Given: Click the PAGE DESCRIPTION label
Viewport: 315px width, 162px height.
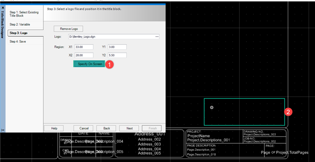Looking at the screenshot, I should 201,146.
